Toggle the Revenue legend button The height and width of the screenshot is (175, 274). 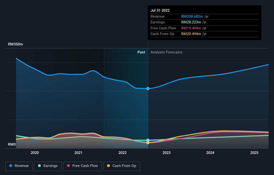19,166
